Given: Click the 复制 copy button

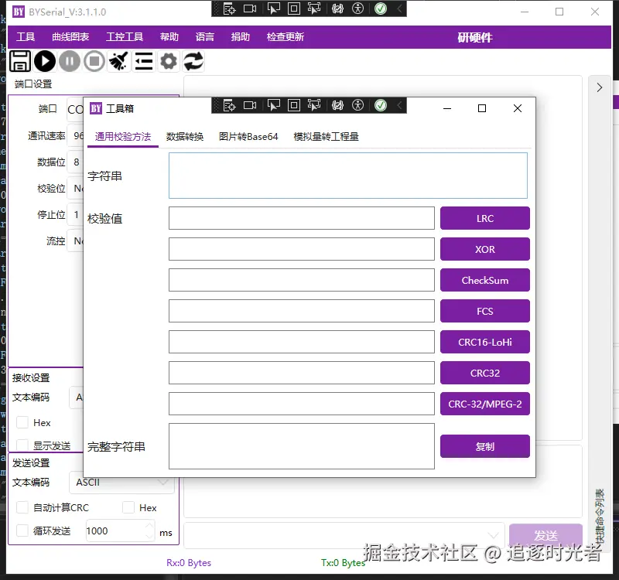Looking at the screenshot, I should (485, 446).
